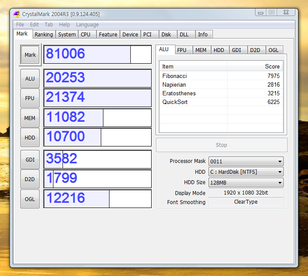
Task: Switch to the PCI tab
Action: click(149, 35)
